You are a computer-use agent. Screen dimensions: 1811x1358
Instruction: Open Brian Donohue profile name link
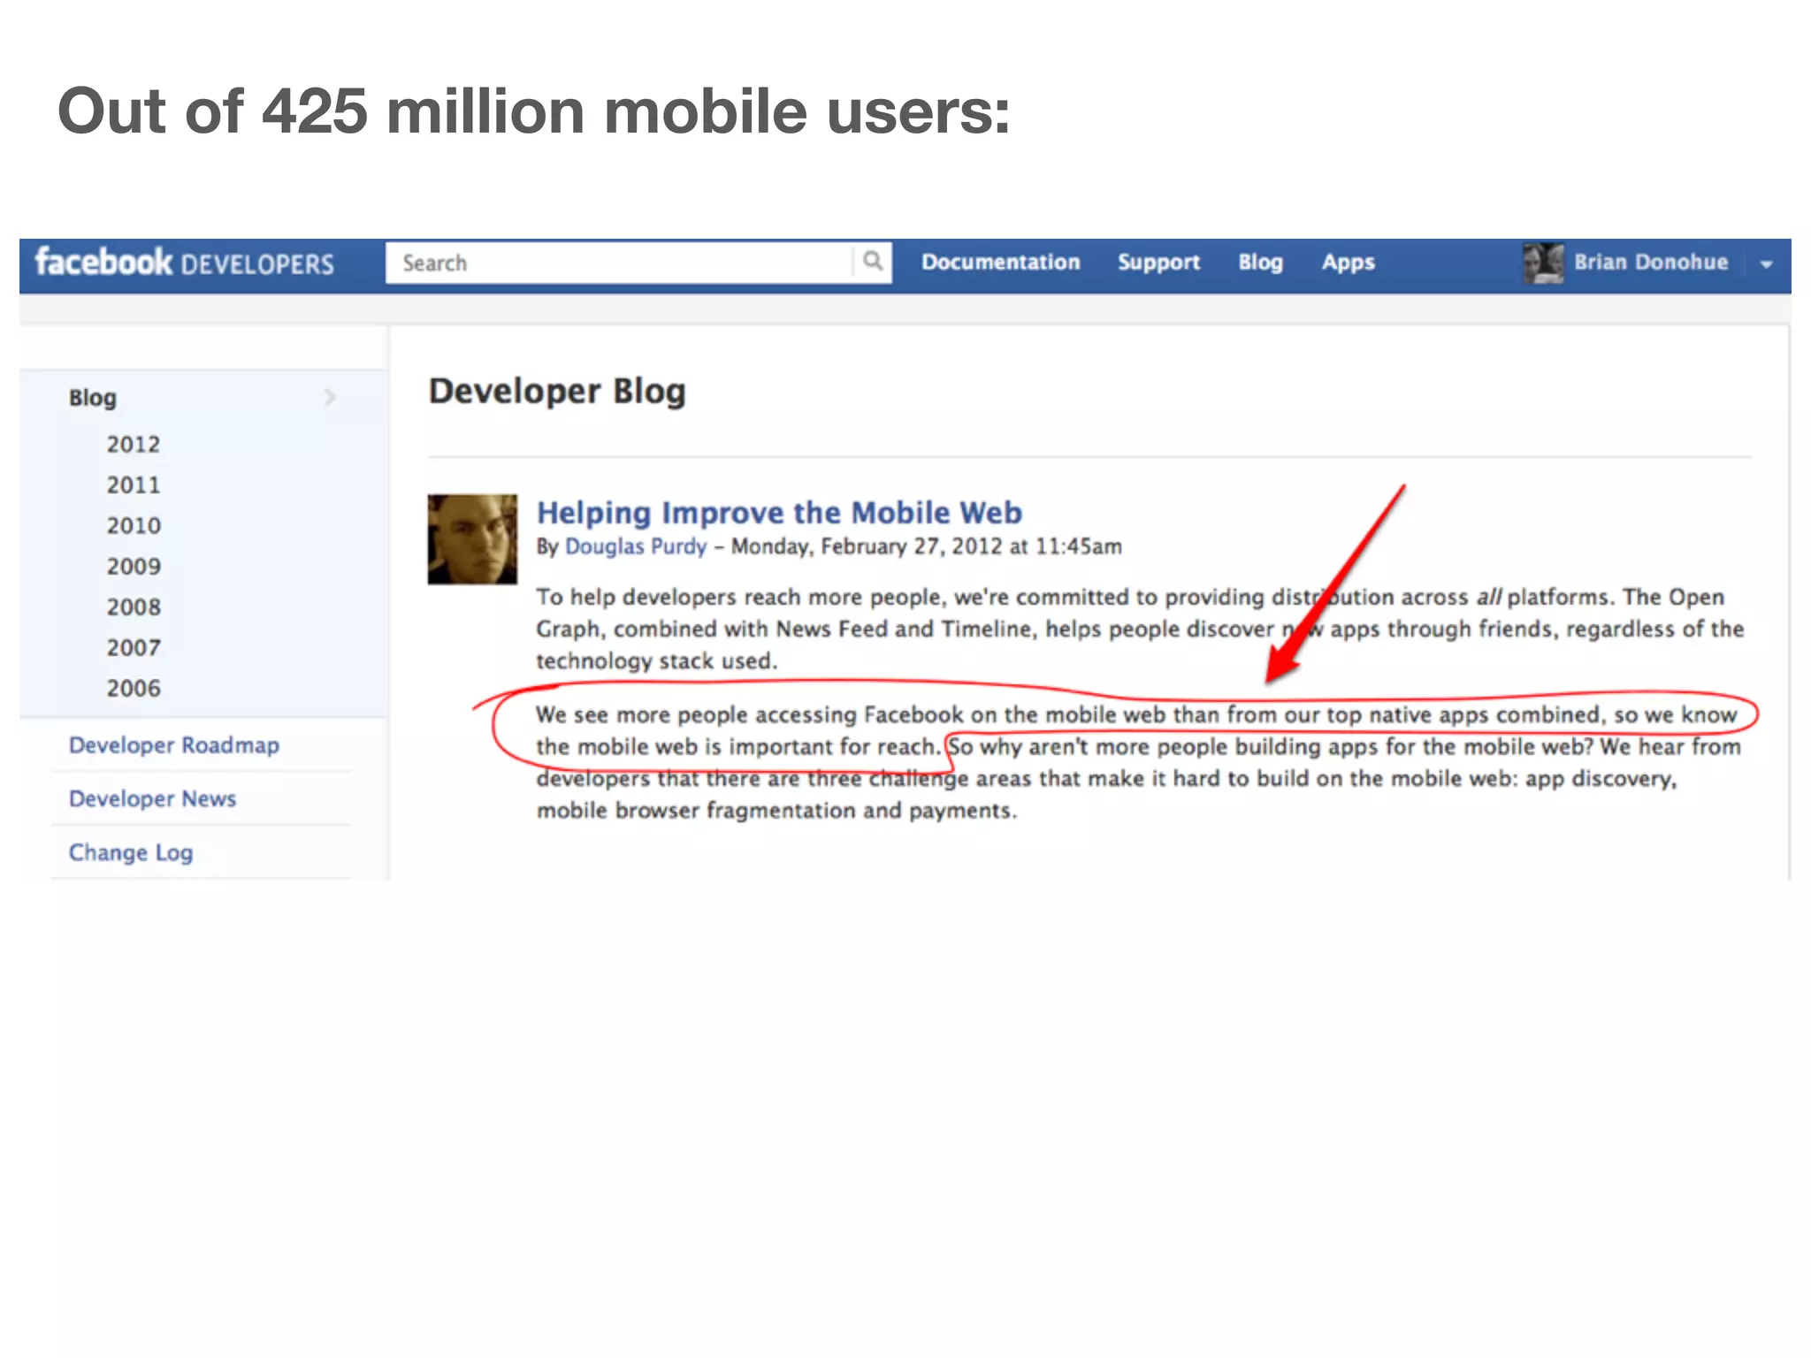pos(1651,262)
